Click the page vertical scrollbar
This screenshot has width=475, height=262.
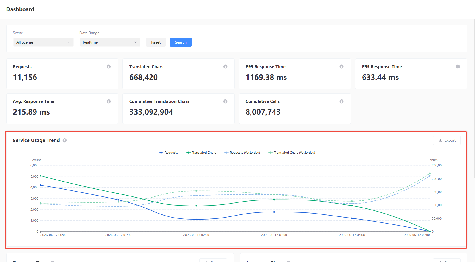[474, 98]
